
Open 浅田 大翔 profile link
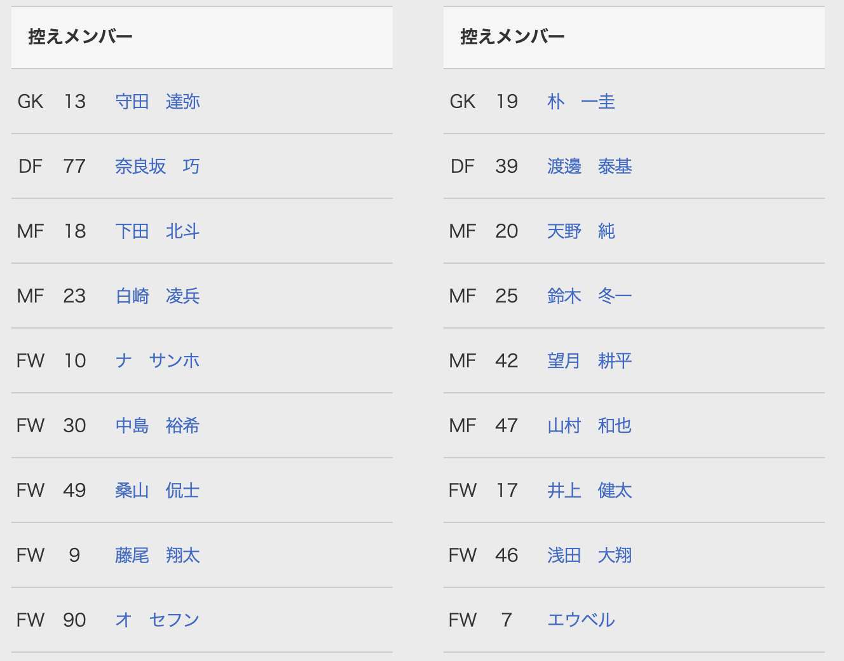point(589,555)
